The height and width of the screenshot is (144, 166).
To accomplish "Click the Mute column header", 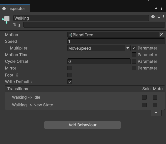I will point(158,89).
